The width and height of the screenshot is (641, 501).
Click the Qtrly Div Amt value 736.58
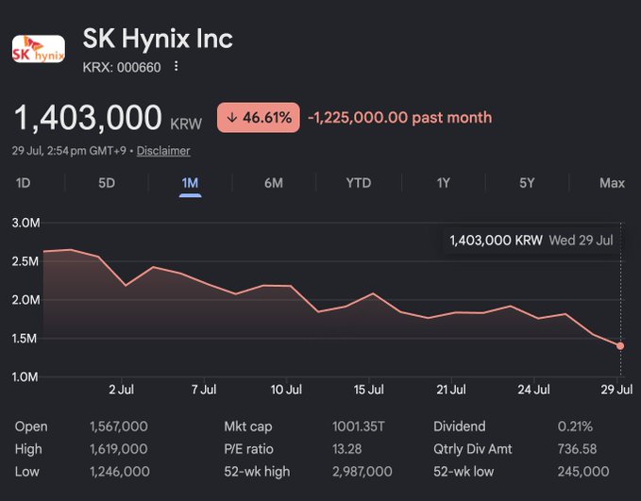(x=577, y=449)
